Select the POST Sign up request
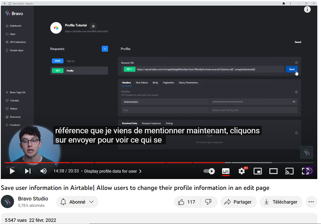The height and width of the screenshot is (224, 321). pos(79,61)
